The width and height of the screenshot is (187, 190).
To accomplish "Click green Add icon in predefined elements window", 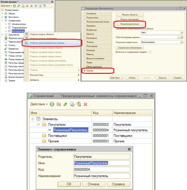I will point(52,104).
